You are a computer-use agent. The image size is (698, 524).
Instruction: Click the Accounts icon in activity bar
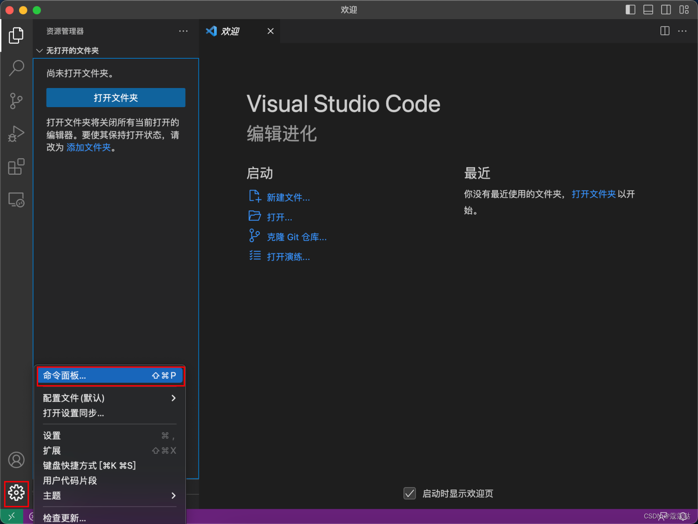click(x=16, y=460)
